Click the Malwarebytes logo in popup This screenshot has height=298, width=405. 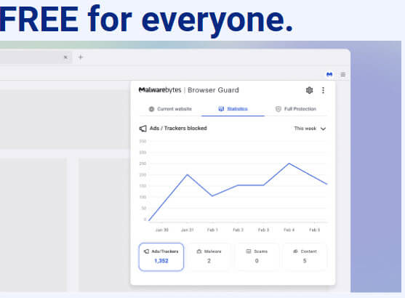click(x=160, y=90)
